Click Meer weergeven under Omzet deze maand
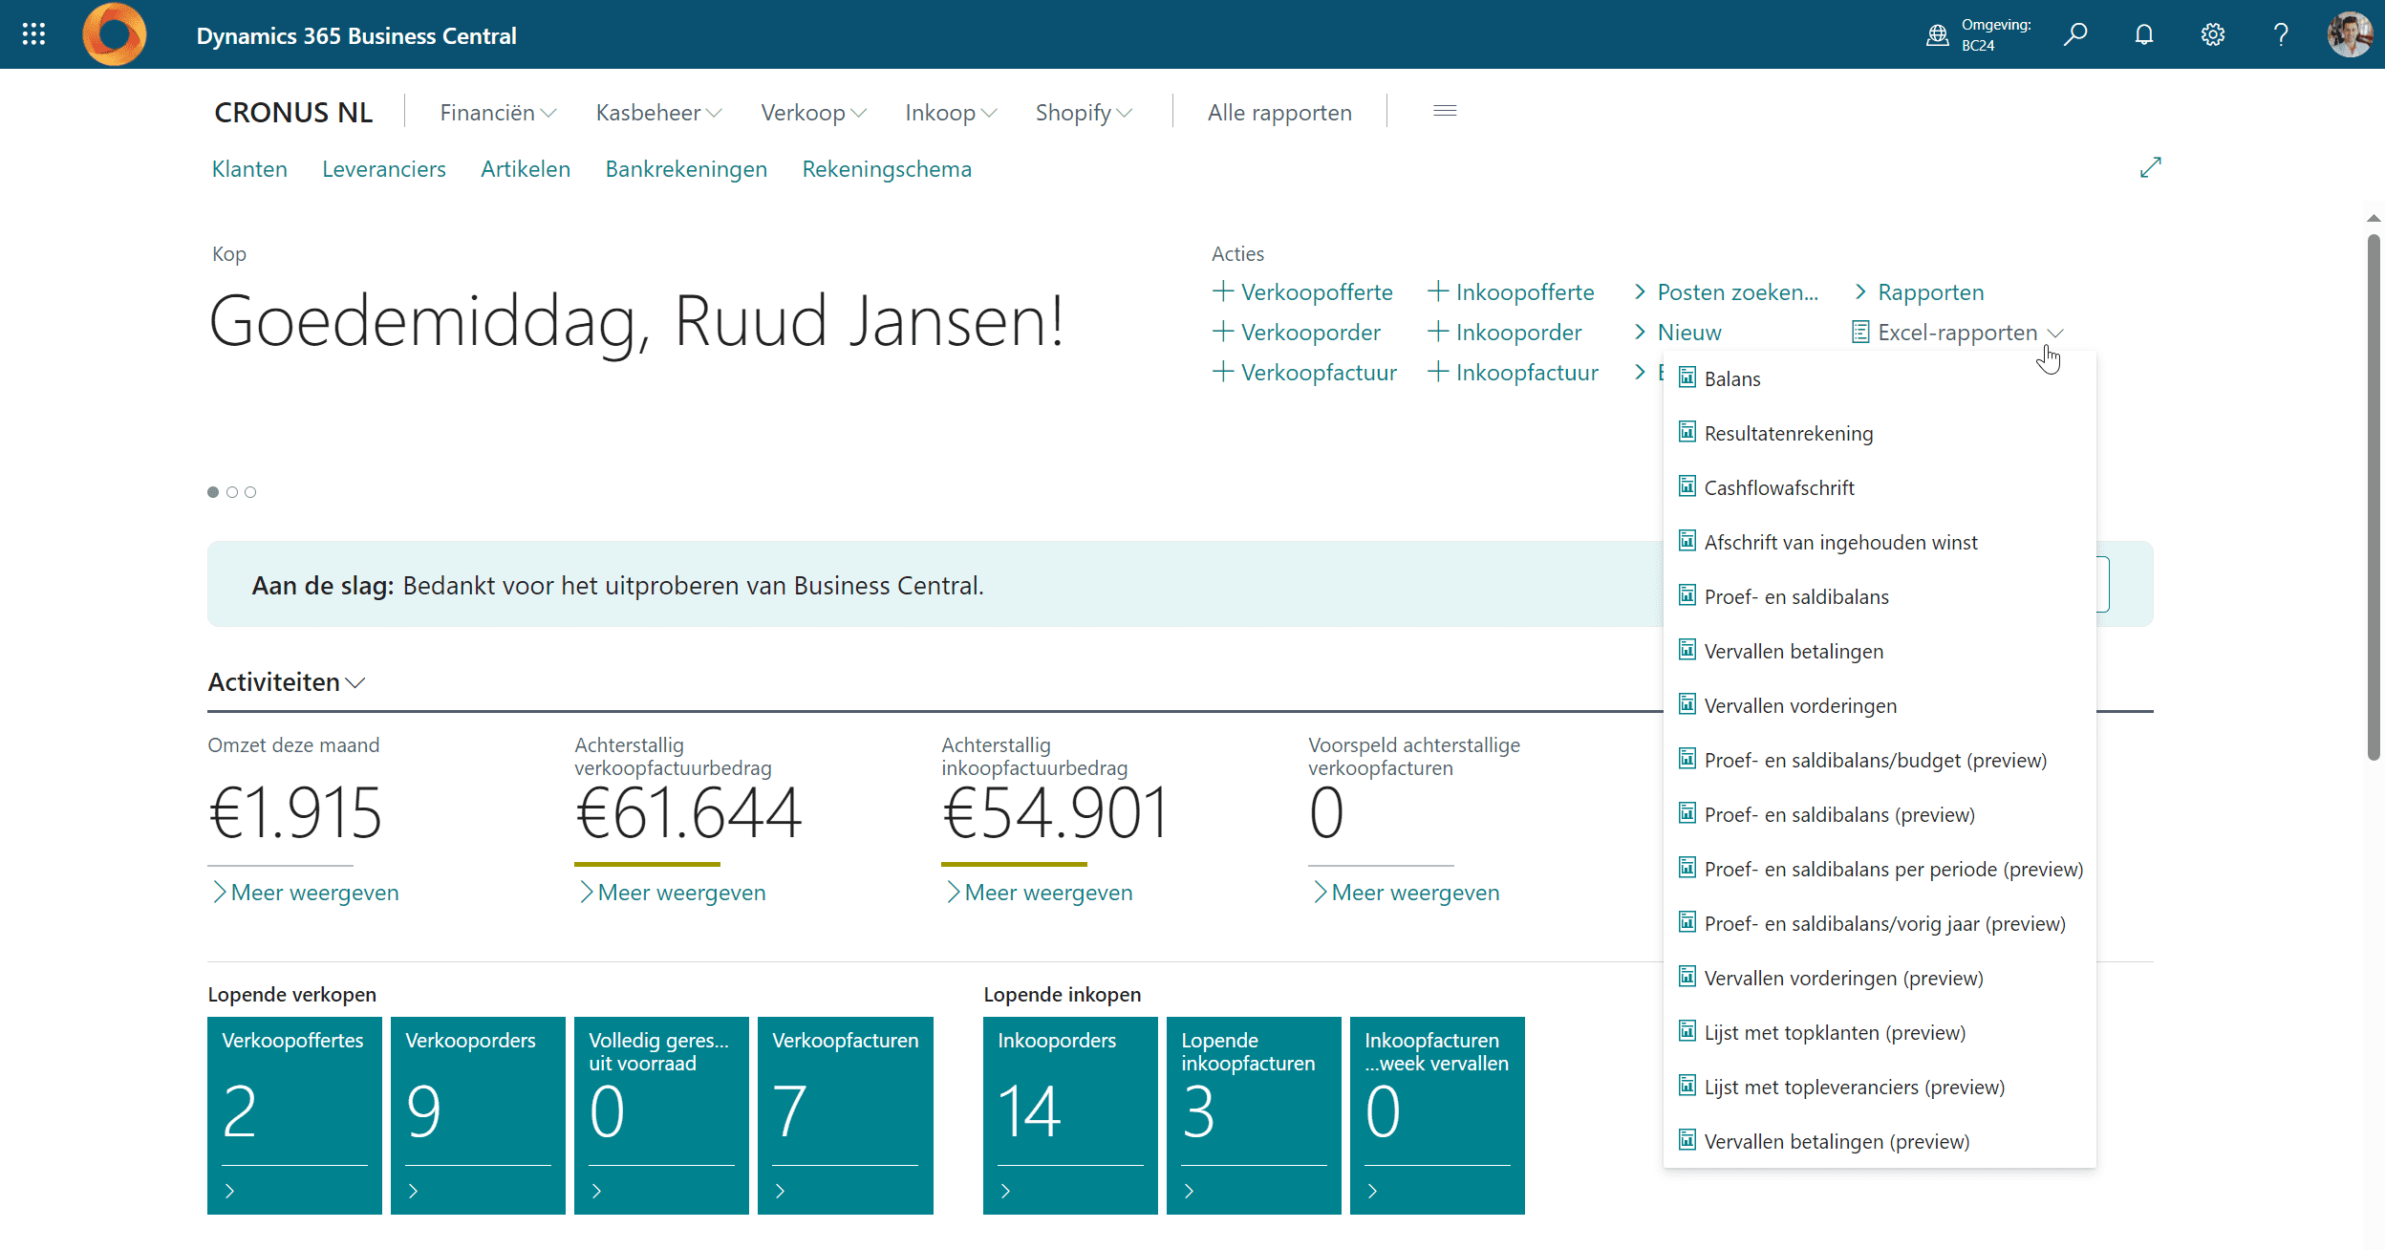Screen dimensions: 2385x1250 tap(304, 893)
